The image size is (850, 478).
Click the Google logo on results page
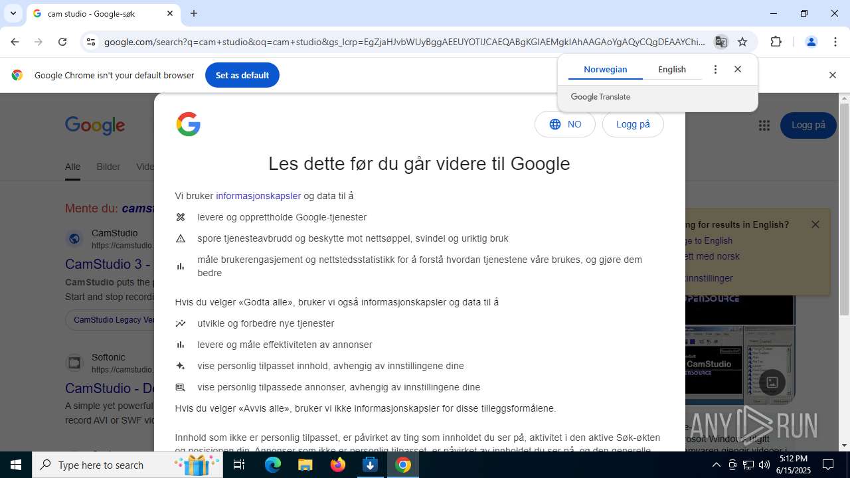pyautogui.click(x=95, y=125)
